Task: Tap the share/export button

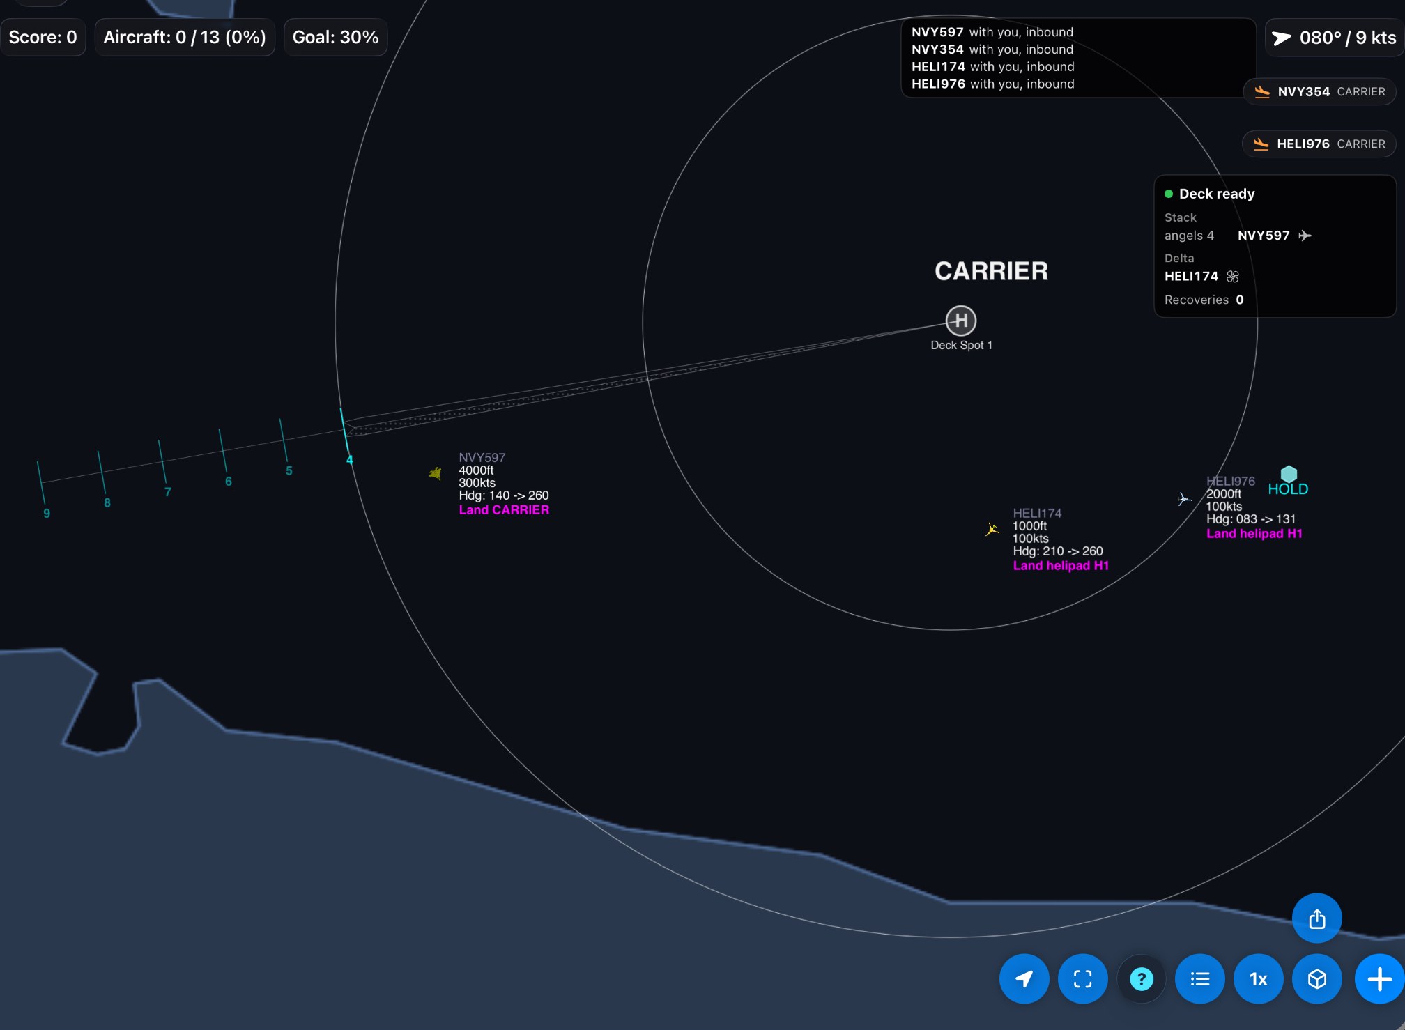Action: 1316,918
